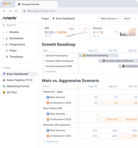Open Plans in the sidebar
The image size is (138, 148).
(13, 51)
